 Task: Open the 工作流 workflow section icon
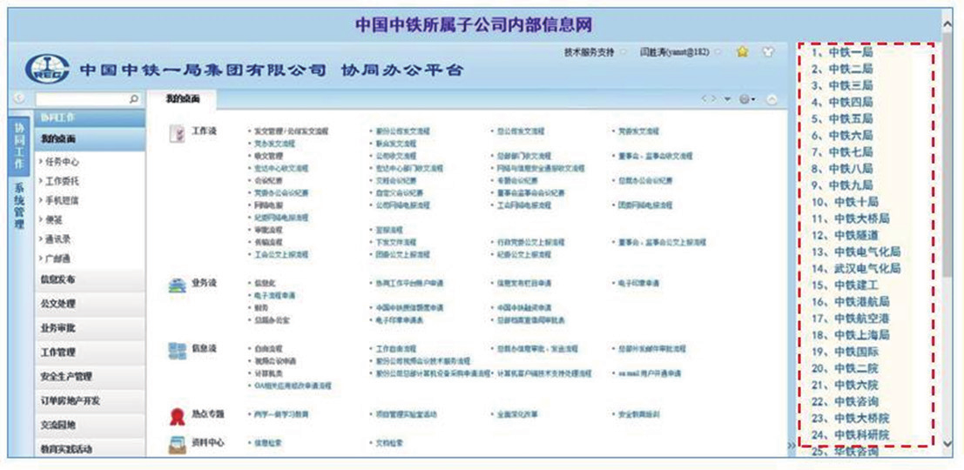point(177,134)
